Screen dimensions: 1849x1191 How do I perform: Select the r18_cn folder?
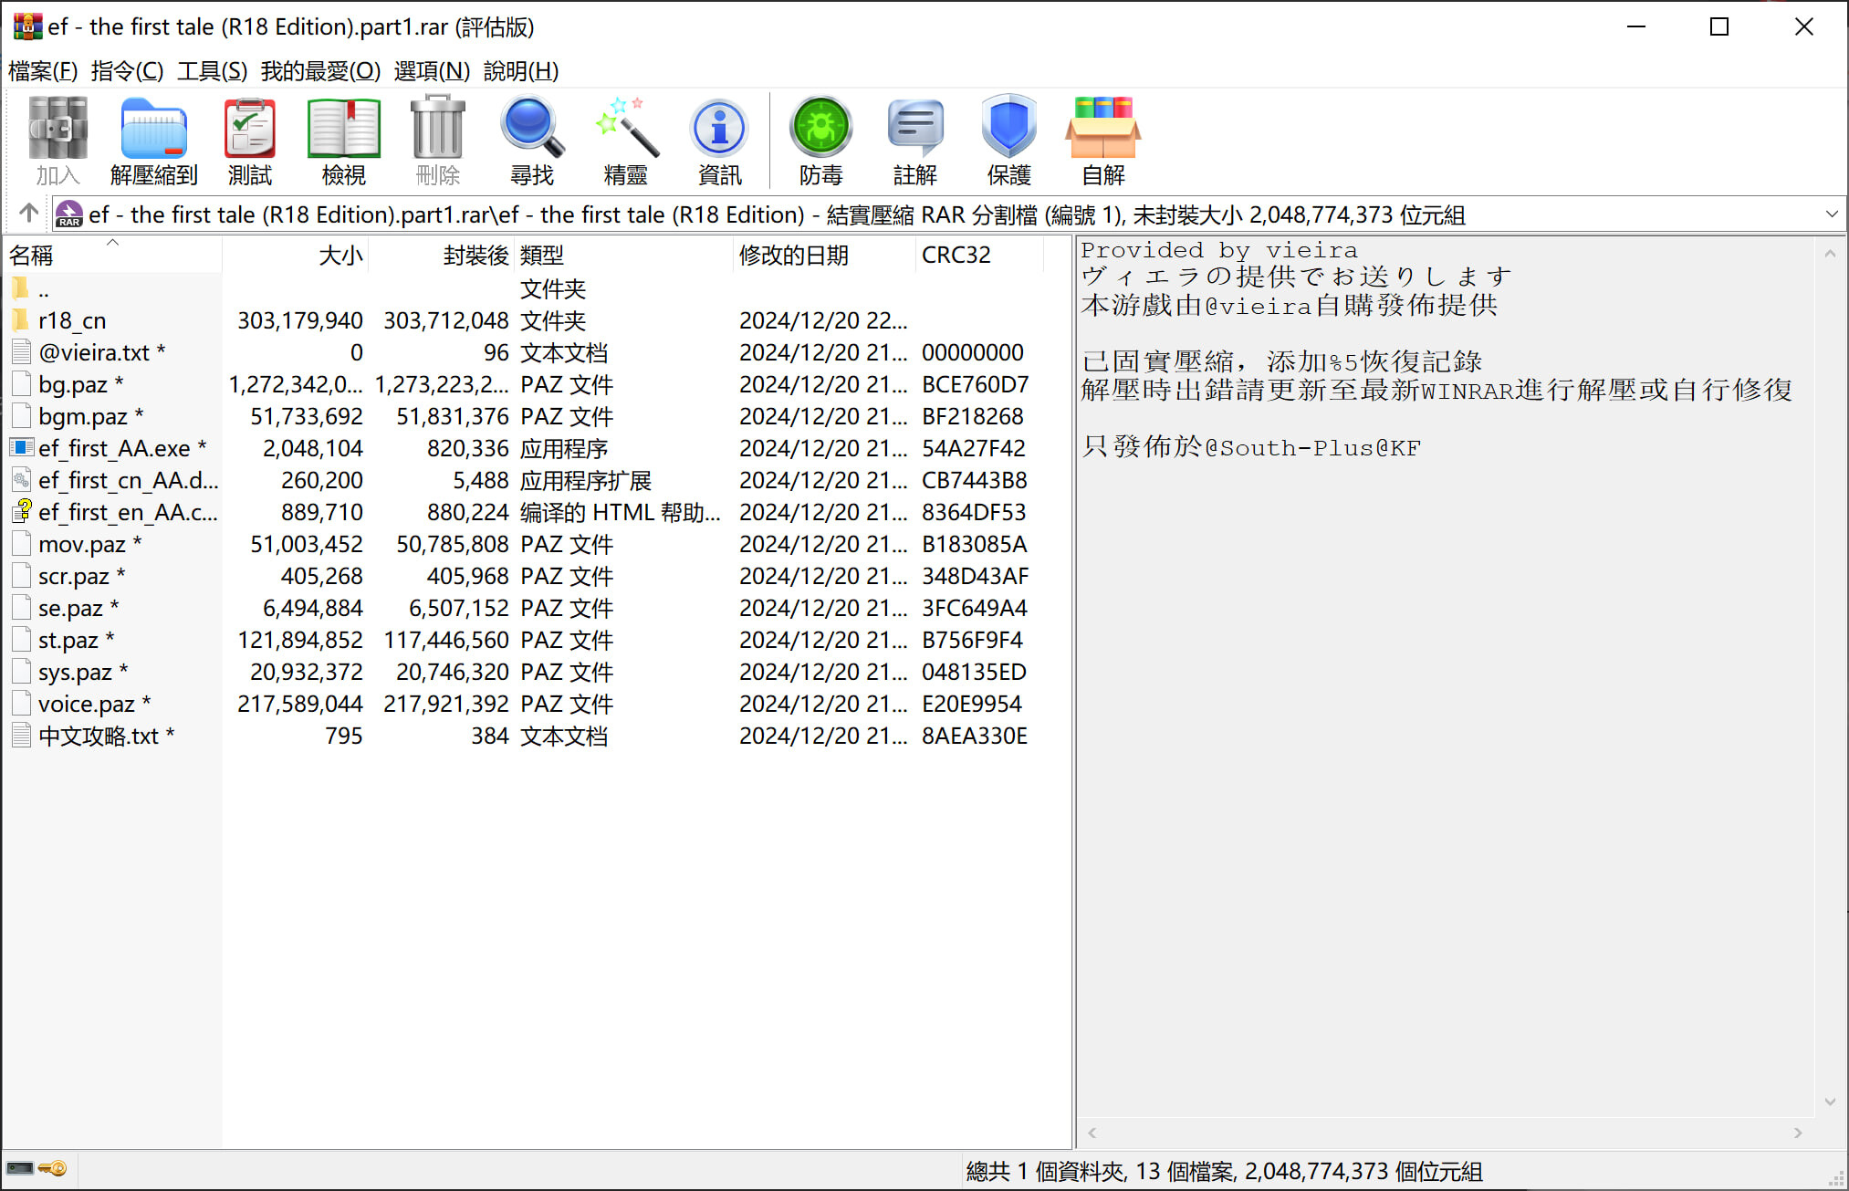[x=72, y=321]
